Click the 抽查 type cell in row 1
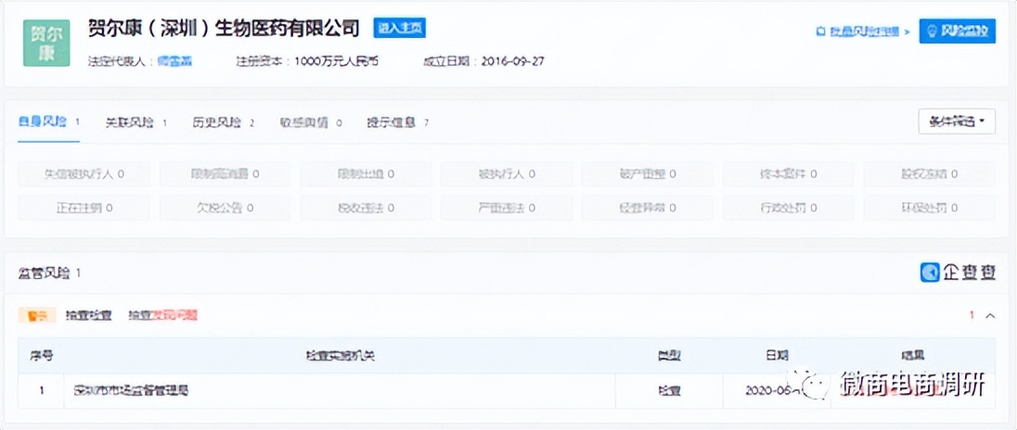Screen dimensions: 1017x430 (x=669, y=390)
